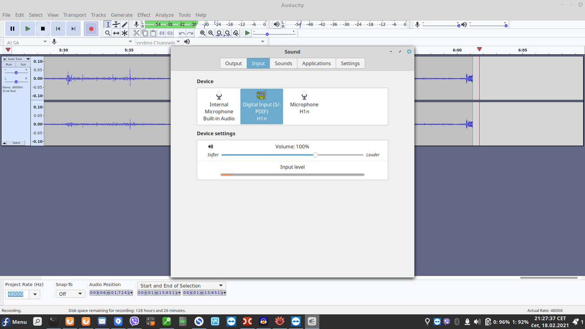Switch to the Applications tab in Sound dialog
The height and width of the screenshot is (329, 585).
pos(316,64)
